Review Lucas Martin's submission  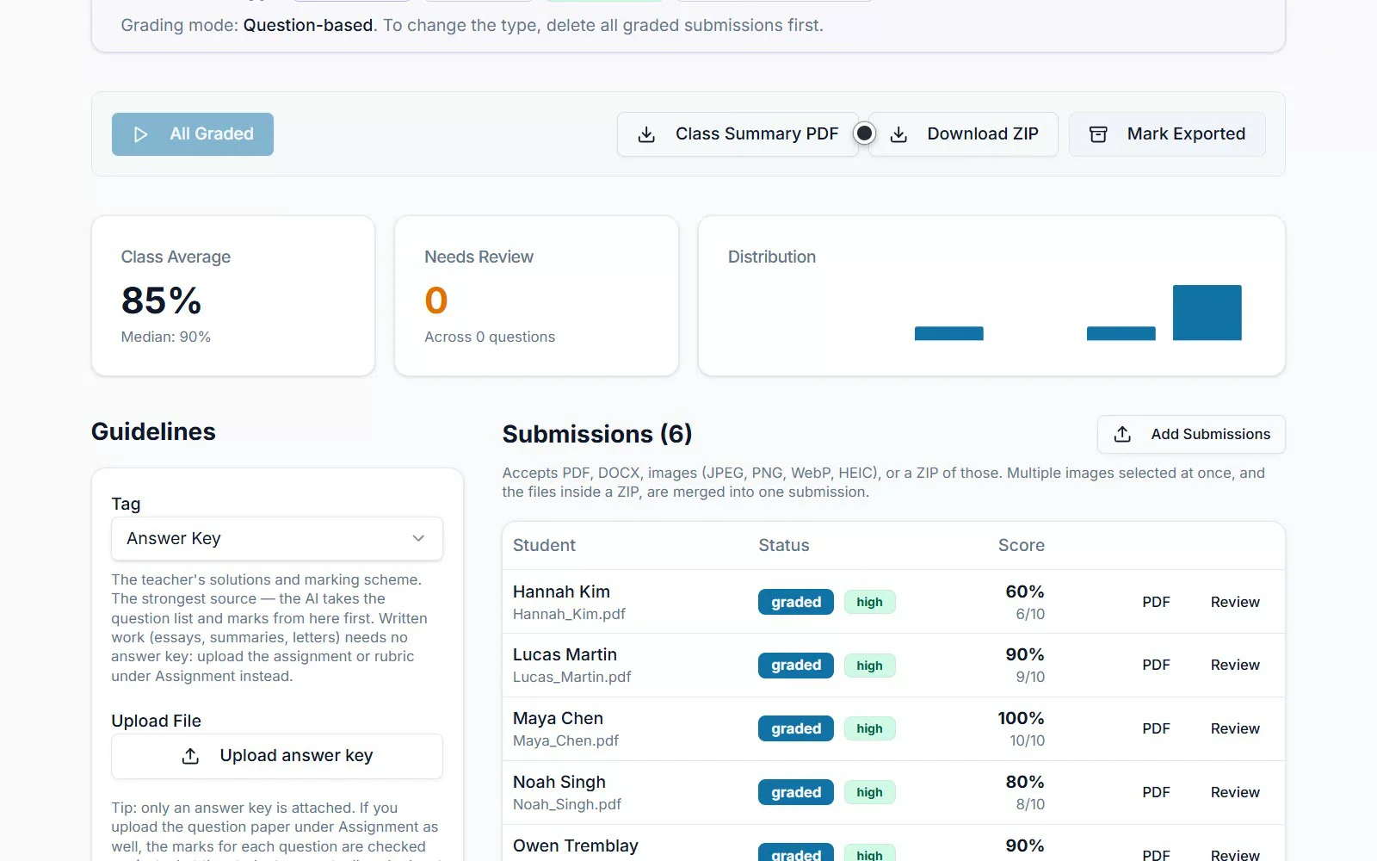pyautogui.click(x=1235, y=665)
